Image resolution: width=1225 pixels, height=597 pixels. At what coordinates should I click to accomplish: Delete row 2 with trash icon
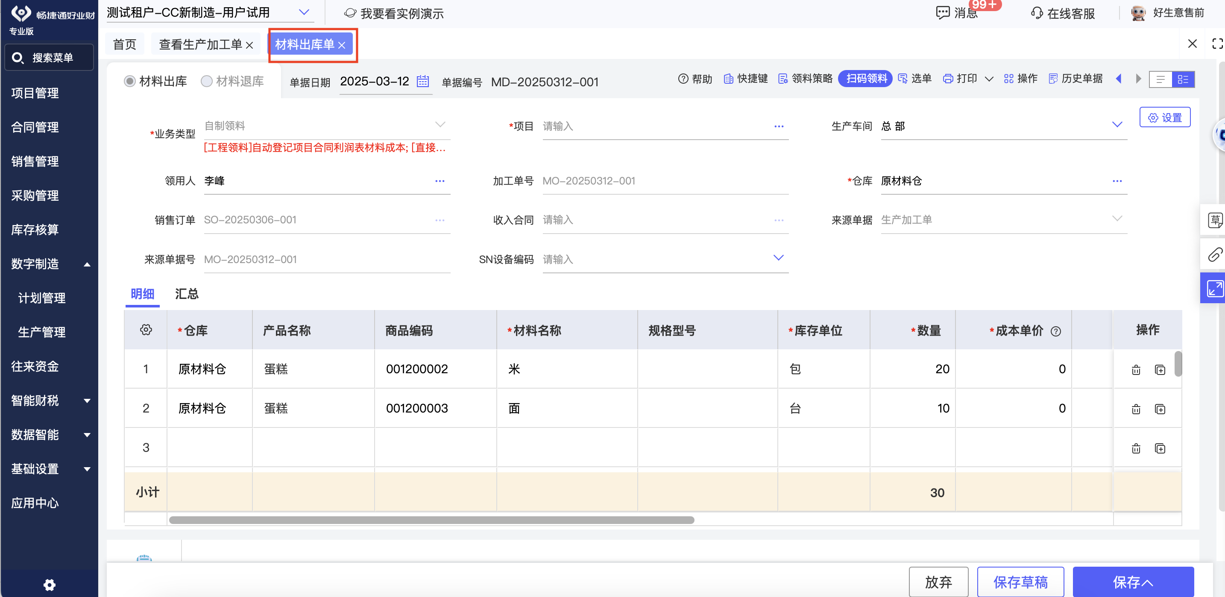[x=1136, y=409]
